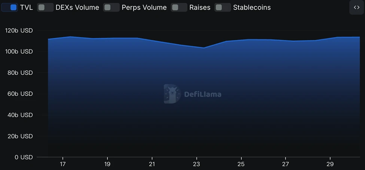Click the DefiLlama llama logo watermark
Viewport: 365px width, 170px height.
click(172, 94)
